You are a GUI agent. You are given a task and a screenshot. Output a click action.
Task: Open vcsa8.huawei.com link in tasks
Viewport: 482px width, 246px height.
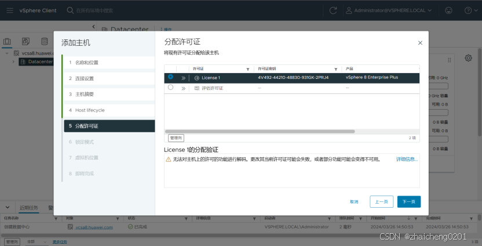(94, 227)
